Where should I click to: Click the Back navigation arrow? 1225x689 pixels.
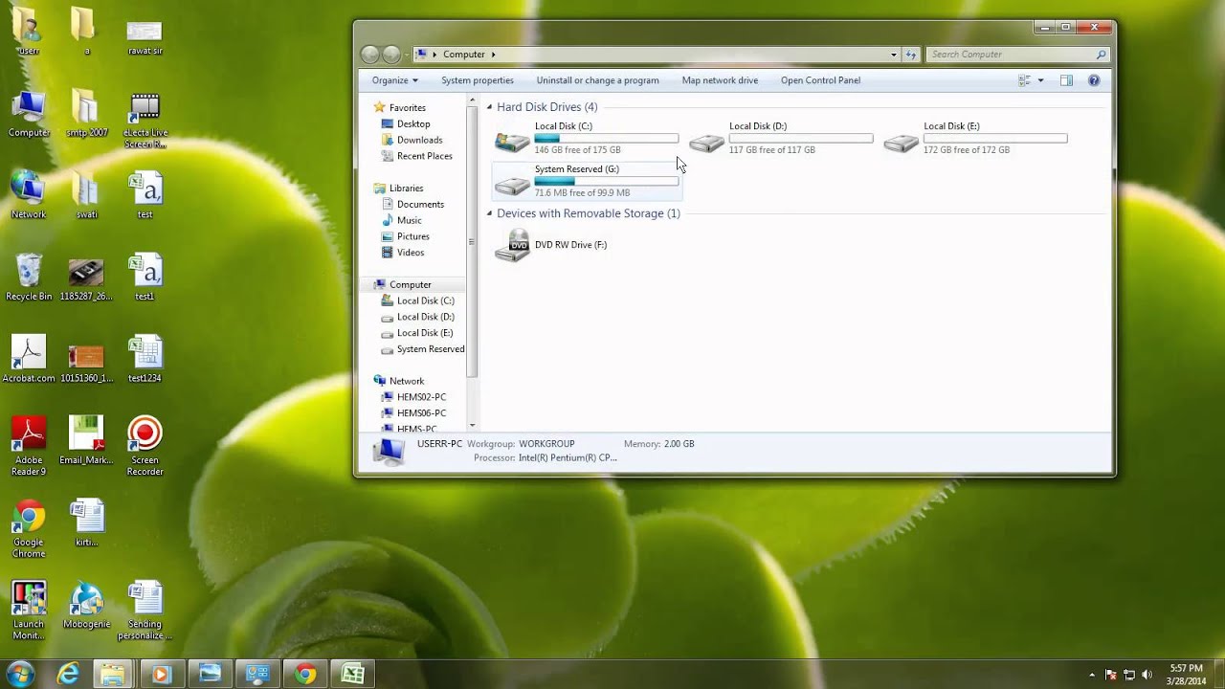coord(370,55)
